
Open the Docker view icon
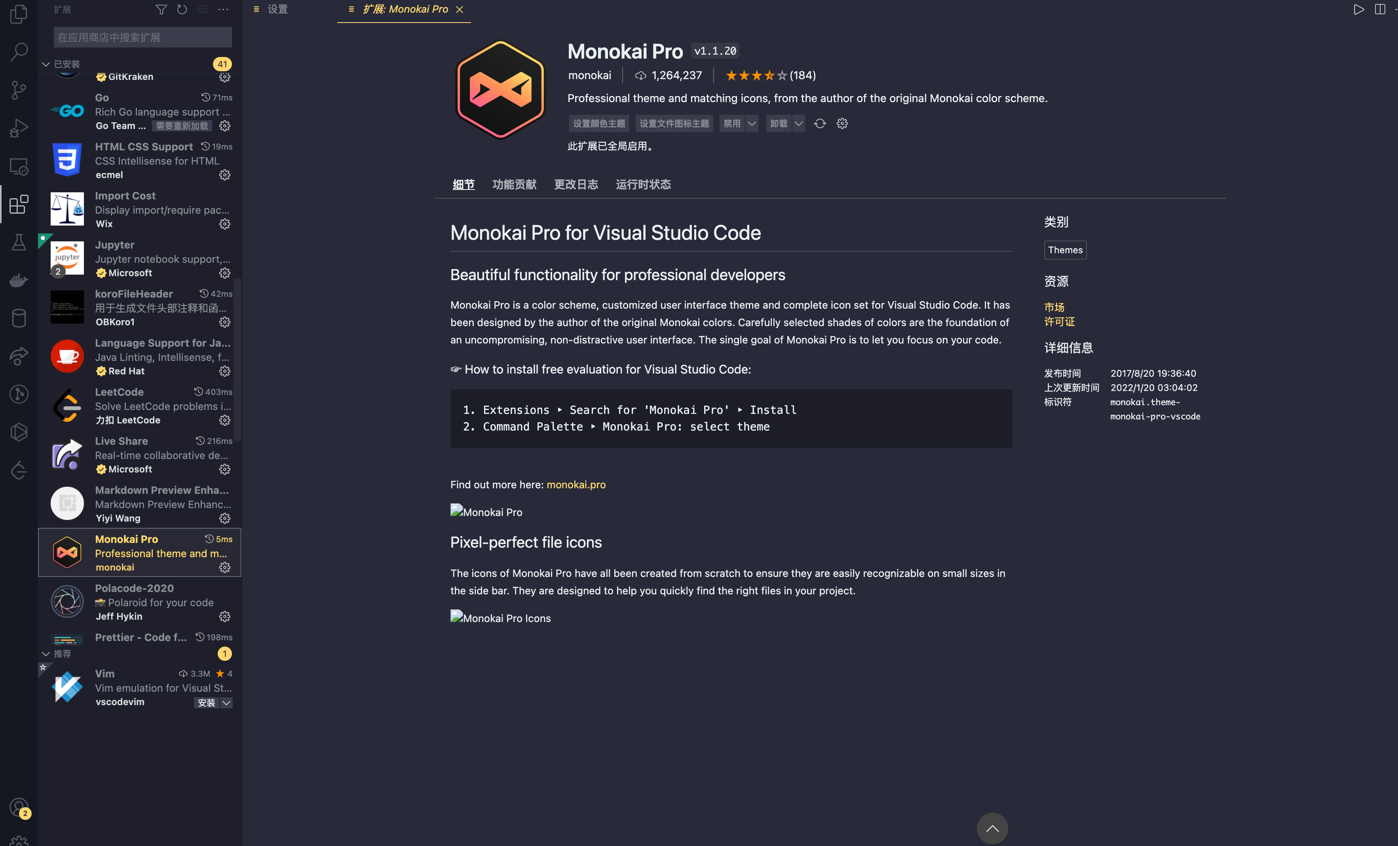point(19,279)
